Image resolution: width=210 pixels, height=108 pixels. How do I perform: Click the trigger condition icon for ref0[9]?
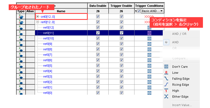[149, 44]
